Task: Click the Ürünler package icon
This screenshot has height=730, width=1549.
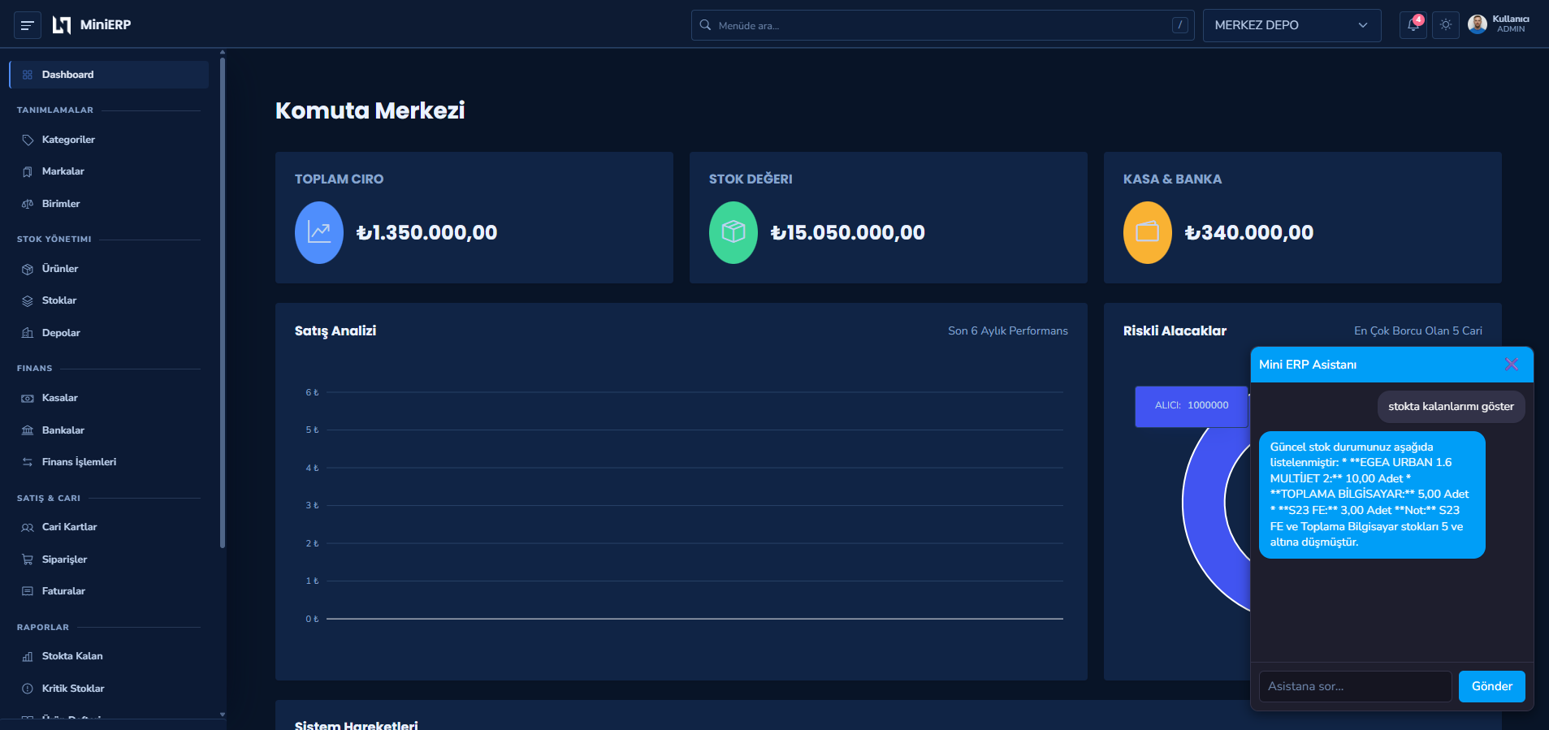Action: [x=28, y=269]
